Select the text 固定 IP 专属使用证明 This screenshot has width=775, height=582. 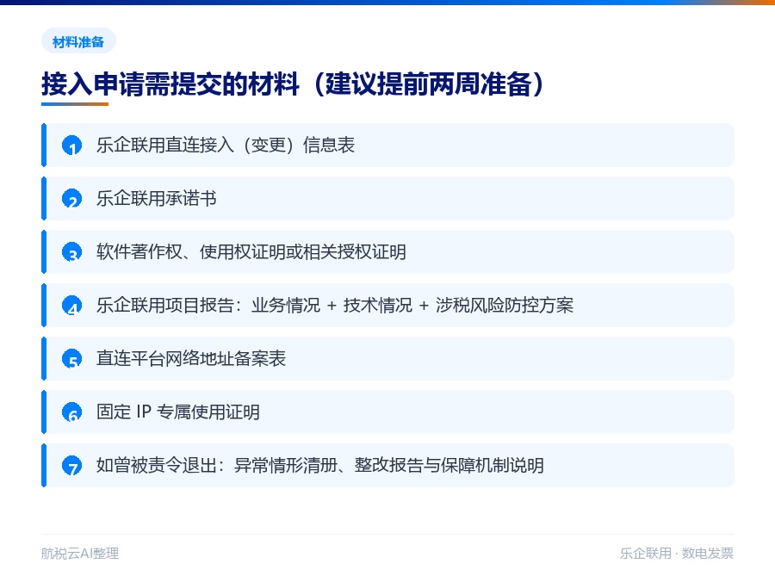coord(178,412)
